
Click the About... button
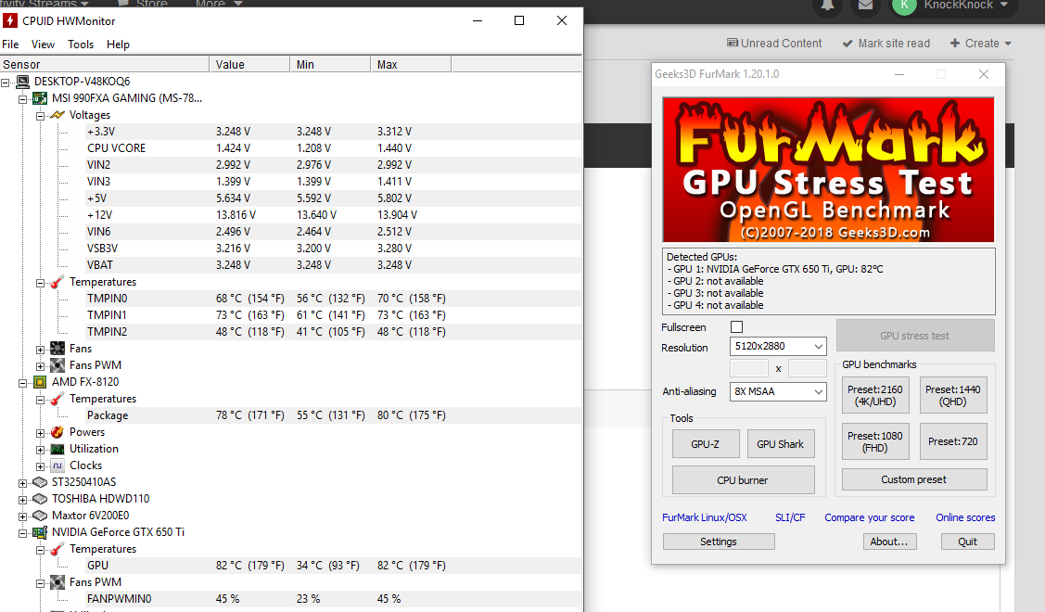point(889,542)
